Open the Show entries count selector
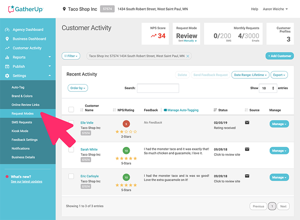 (268, 88)
